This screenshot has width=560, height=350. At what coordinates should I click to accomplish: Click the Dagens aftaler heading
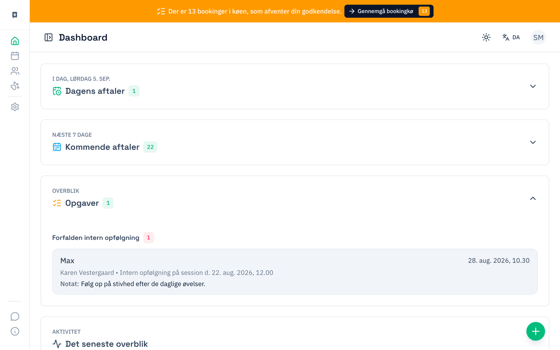[x=95, y=91]
